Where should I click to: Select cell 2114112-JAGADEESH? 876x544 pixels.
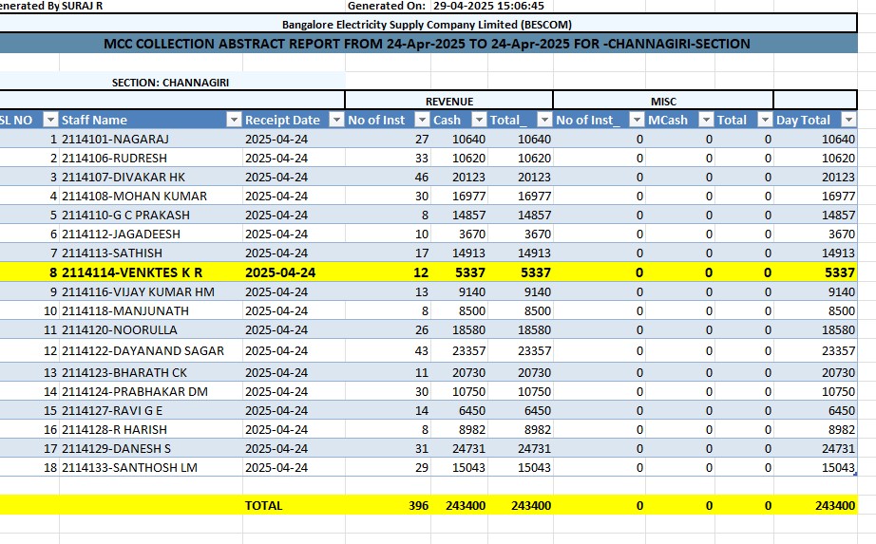(151, 234)
